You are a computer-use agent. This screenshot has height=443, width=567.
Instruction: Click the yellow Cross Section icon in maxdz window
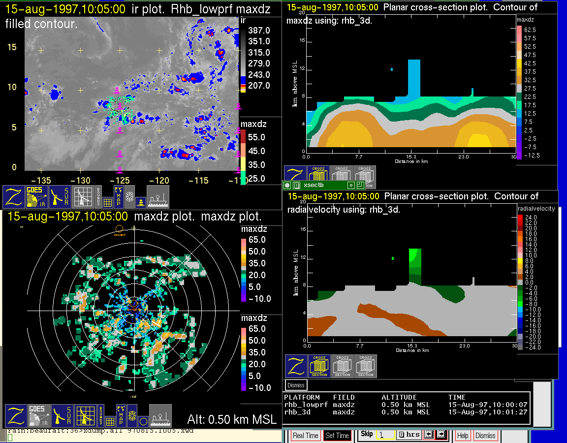318,176
